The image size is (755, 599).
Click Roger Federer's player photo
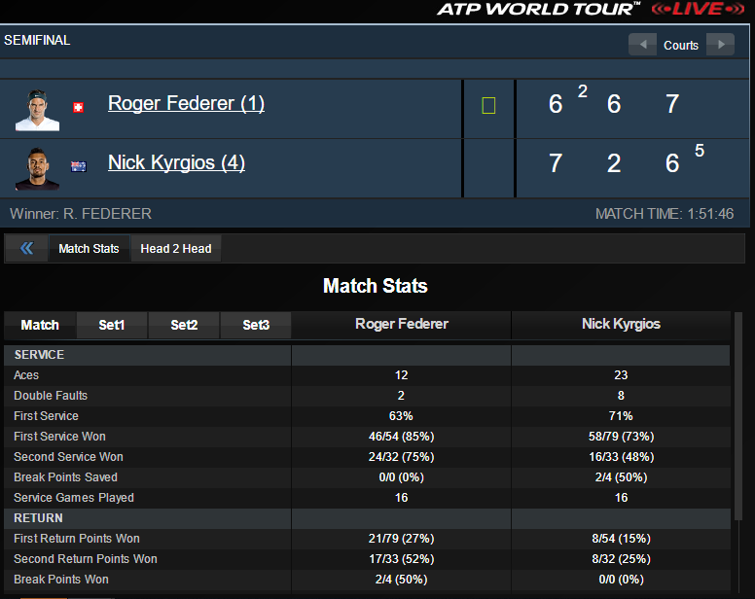(37, 108)
